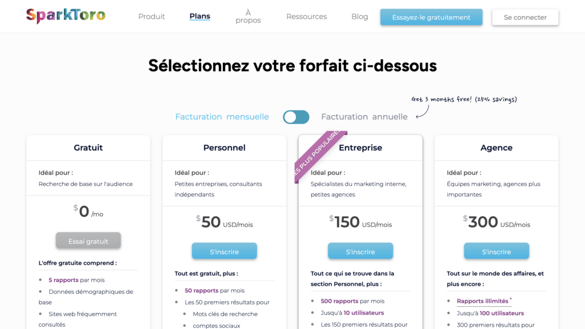Click S'inscrire under the Agence plan

point(496,251)
